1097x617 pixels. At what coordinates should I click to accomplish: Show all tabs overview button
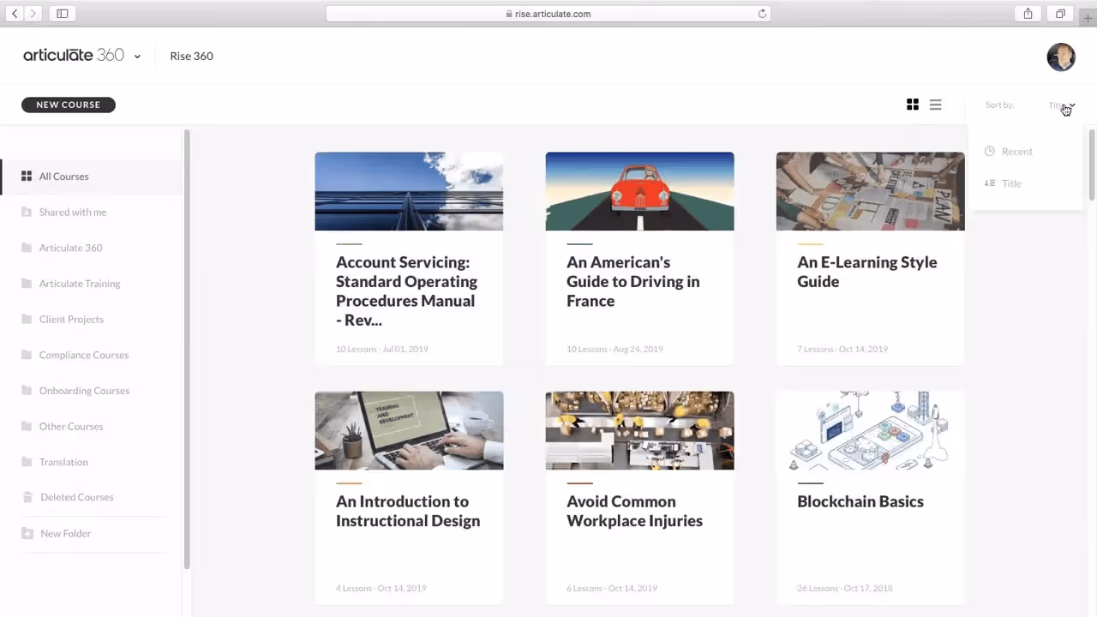1060,14
